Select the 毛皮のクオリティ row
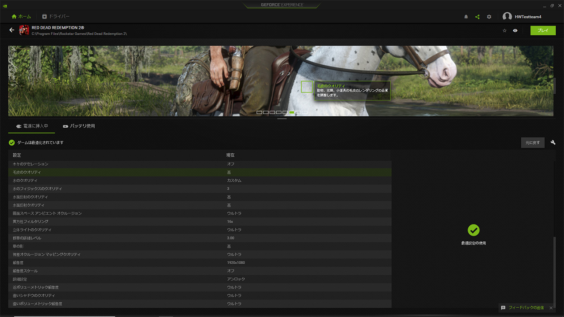 pyautogui.click(x=200, y=172)
